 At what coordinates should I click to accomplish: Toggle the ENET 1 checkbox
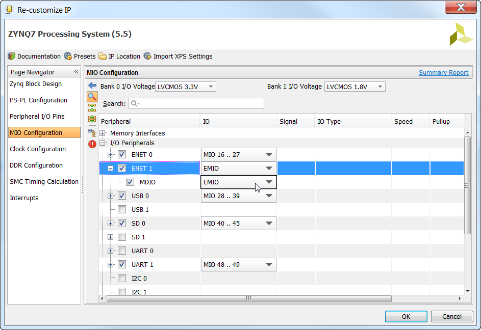[122, 168]
